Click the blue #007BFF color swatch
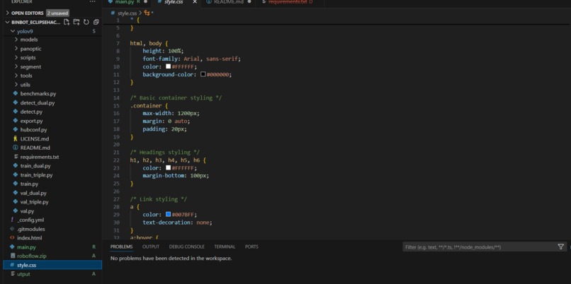 (x=168, y=214)
